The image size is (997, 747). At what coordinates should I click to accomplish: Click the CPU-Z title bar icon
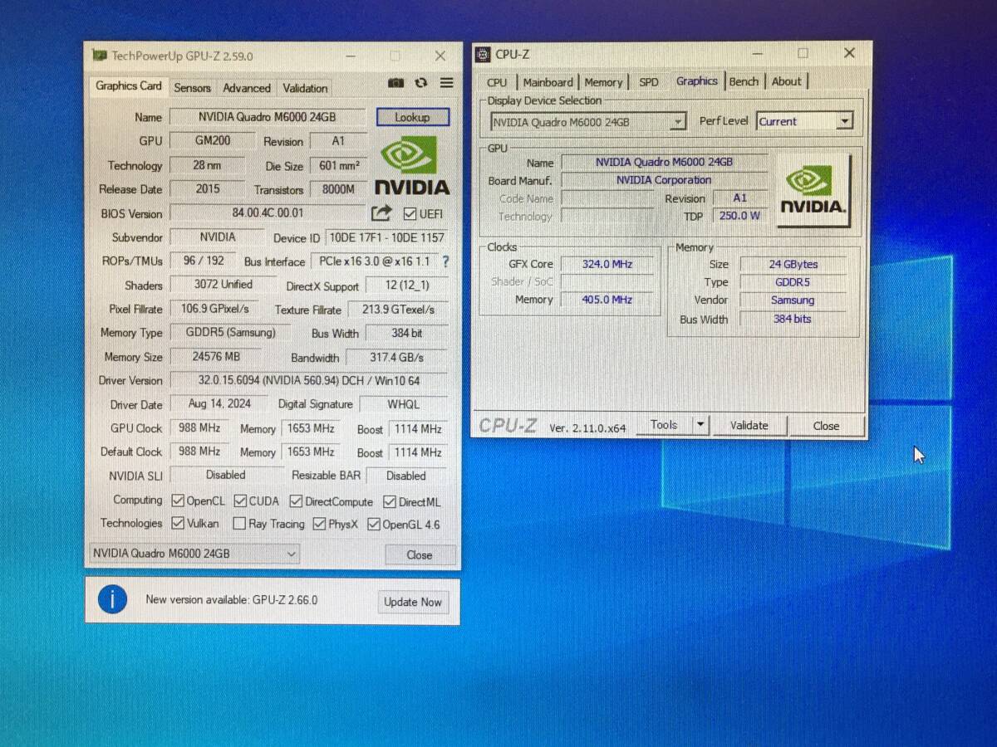(483, 55)
